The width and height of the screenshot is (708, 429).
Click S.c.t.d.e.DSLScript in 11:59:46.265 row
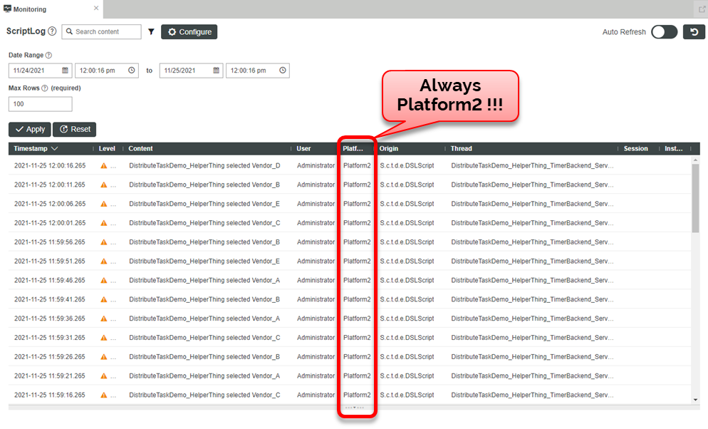click(407, 281)
